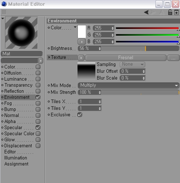Enable the Reflection channel checkbox
Screen dimensions: 180x183
click(38, 91)
